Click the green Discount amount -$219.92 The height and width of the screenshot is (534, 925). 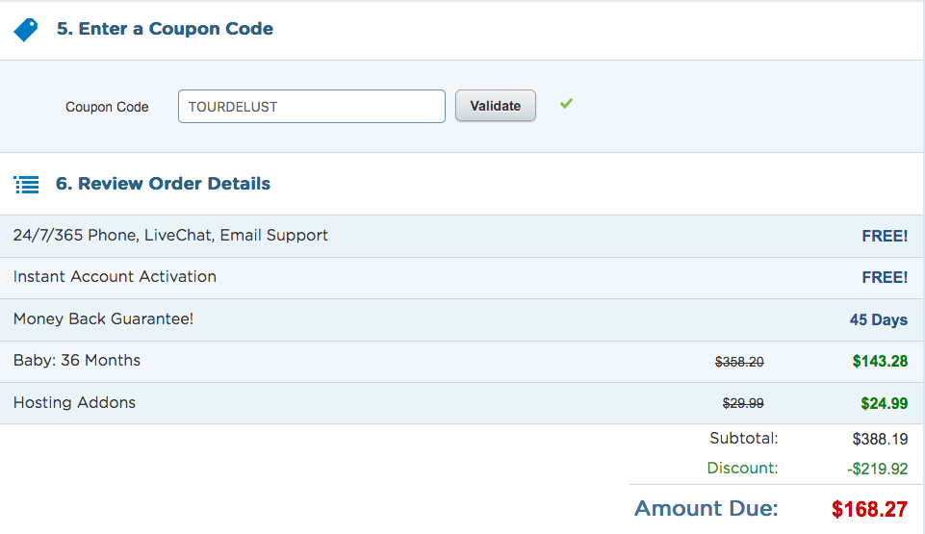tap(877, 470)
